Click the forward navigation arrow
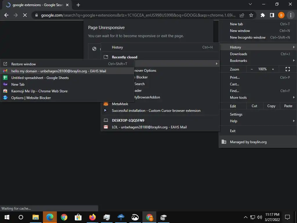Image resolution: width=297 pixels, height=223 pixels. pos(16,15)
